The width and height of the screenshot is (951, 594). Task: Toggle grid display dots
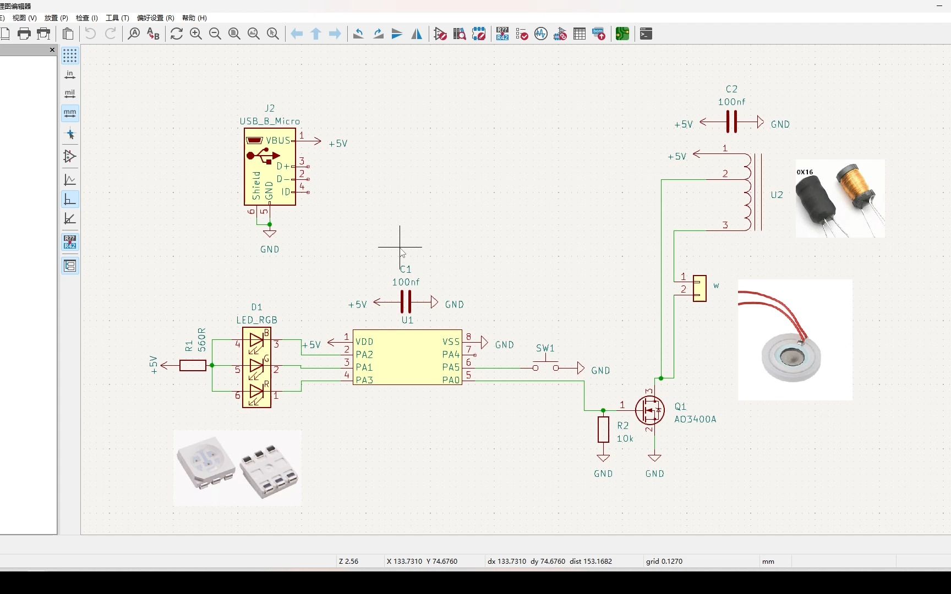tap(70, 56)
